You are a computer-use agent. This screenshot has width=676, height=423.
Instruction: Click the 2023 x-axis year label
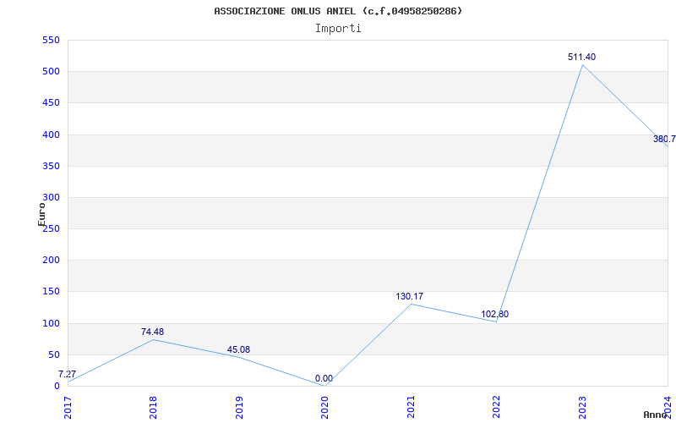pos(582,407)
